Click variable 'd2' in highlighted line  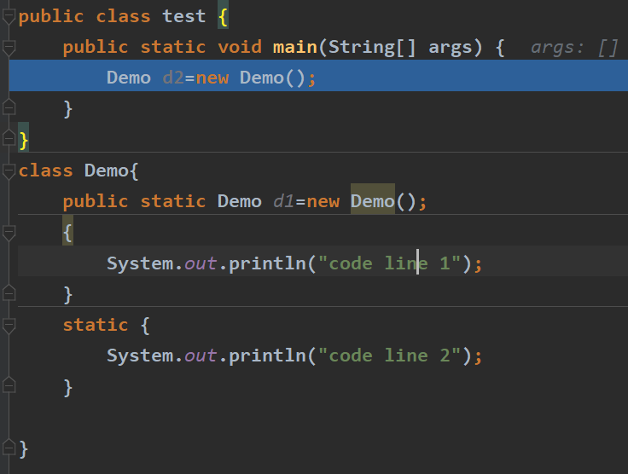point(173,78)
